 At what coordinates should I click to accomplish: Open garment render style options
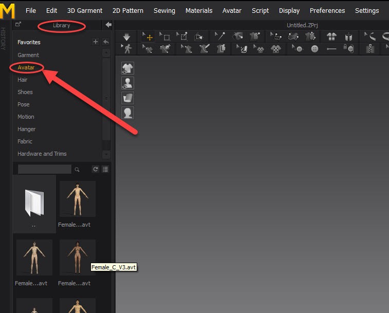point(127,98)
